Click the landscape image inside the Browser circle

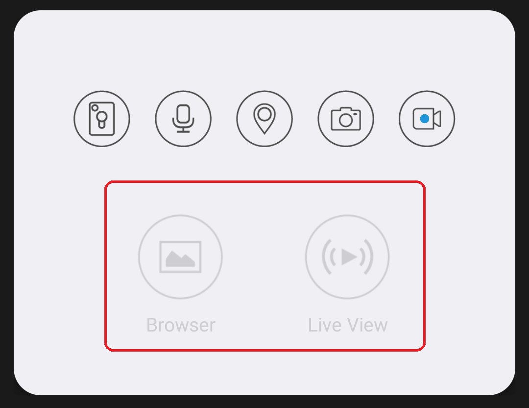[x=180, y=257]
